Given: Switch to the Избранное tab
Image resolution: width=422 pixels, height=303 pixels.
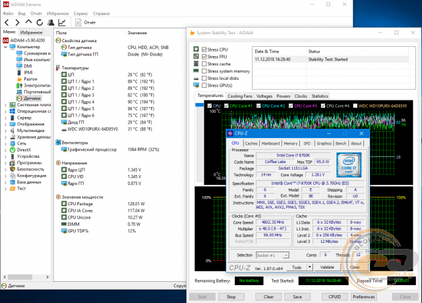Looking at the screenshot, I should (x=31, y=32).
